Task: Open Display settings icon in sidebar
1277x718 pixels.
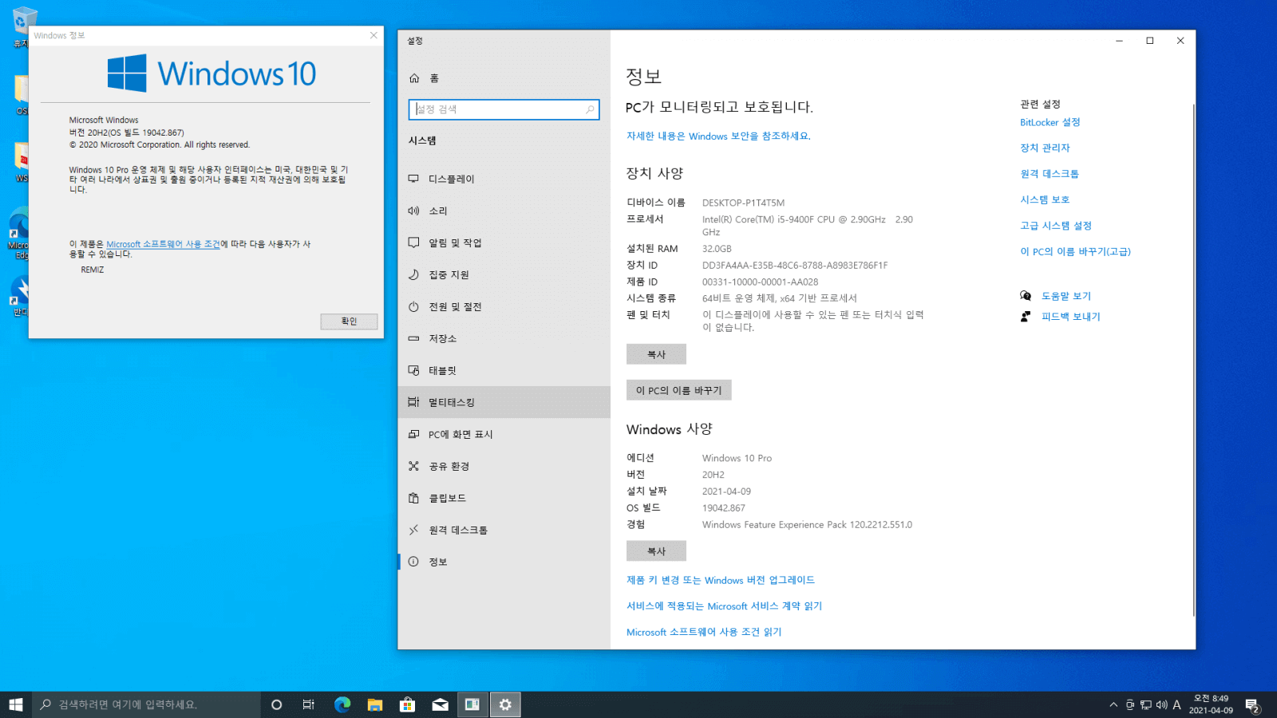Action: point(413,179)
